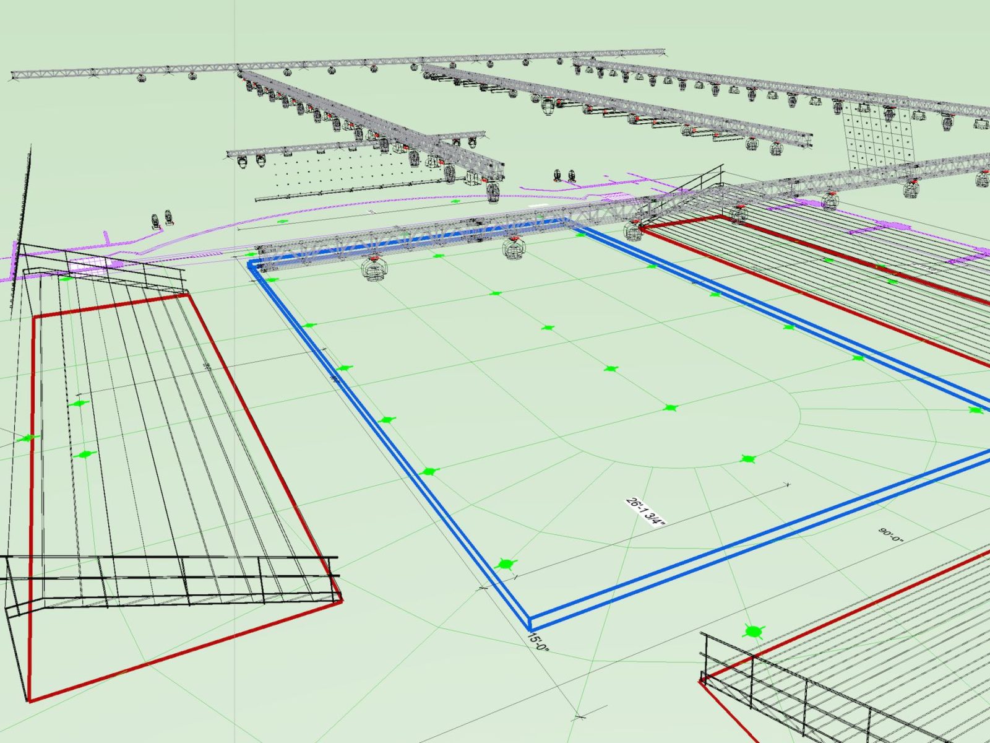
Task: Select leftmost moving light under front truss
Action: coord(373,270)
